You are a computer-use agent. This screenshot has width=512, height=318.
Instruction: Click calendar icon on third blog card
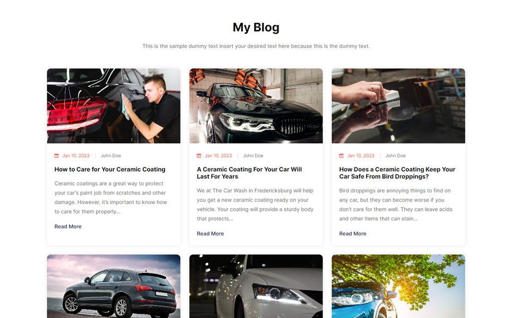pyautogui.click(x=341, y=156)
